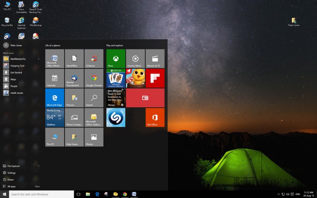This screenshot has height=198, width=317.
Task: Open the Google Chrome tile
Action: click(94, 78)
